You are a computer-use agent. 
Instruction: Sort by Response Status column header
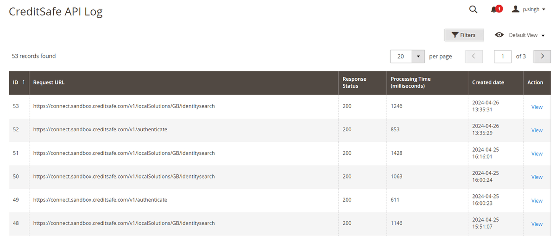pos(354,83)
